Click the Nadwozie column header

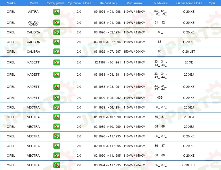(161, 3)
